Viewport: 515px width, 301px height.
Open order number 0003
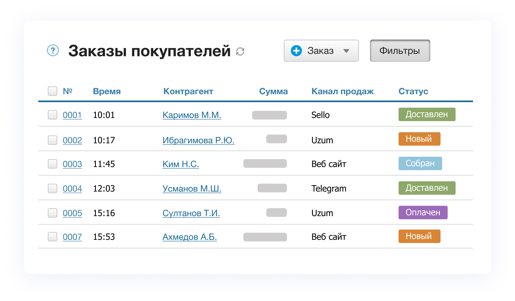pyautogui.click(x=72, y=164)
